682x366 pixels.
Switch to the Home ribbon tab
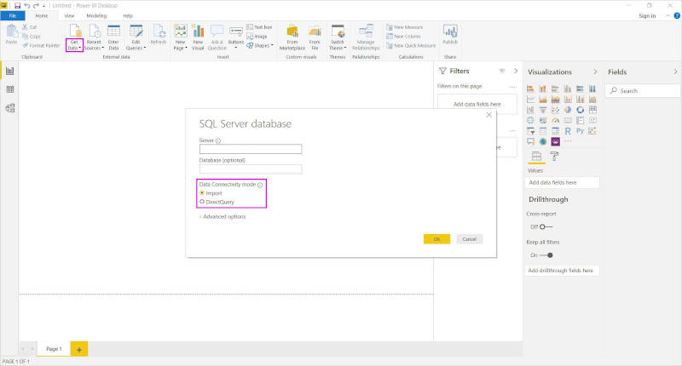(42, 16)
